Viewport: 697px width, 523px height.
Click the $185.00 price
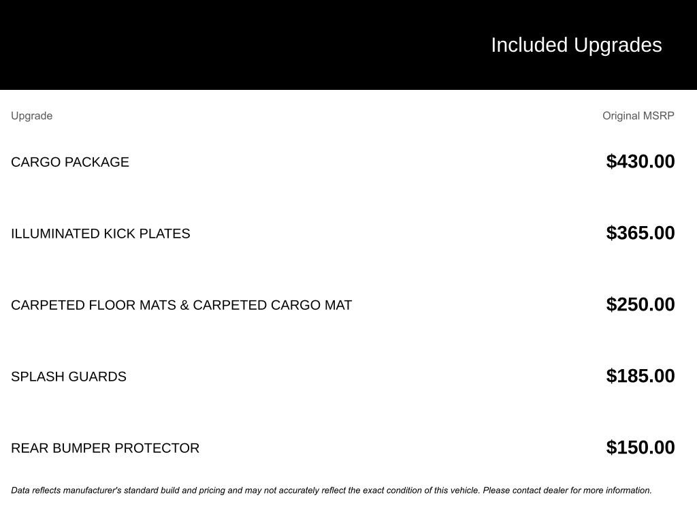click(x=641, y=376)
